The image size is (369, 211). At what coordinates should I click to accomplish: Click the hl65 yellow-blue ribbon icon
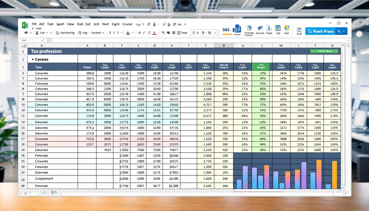[x=287, y=28]
